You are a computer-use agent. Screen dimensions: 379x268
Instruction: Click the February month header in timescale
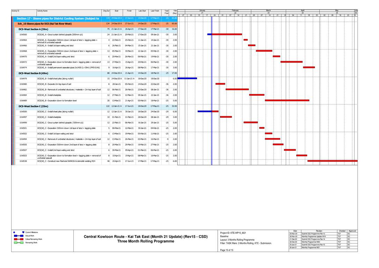click(235, 10)
